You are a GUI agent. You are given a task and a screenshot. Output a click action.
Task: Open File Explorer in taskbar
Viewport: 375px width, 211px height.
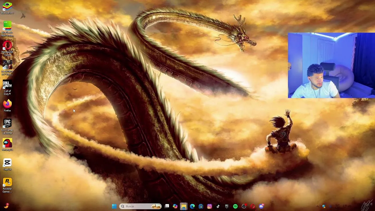point(183,206)
